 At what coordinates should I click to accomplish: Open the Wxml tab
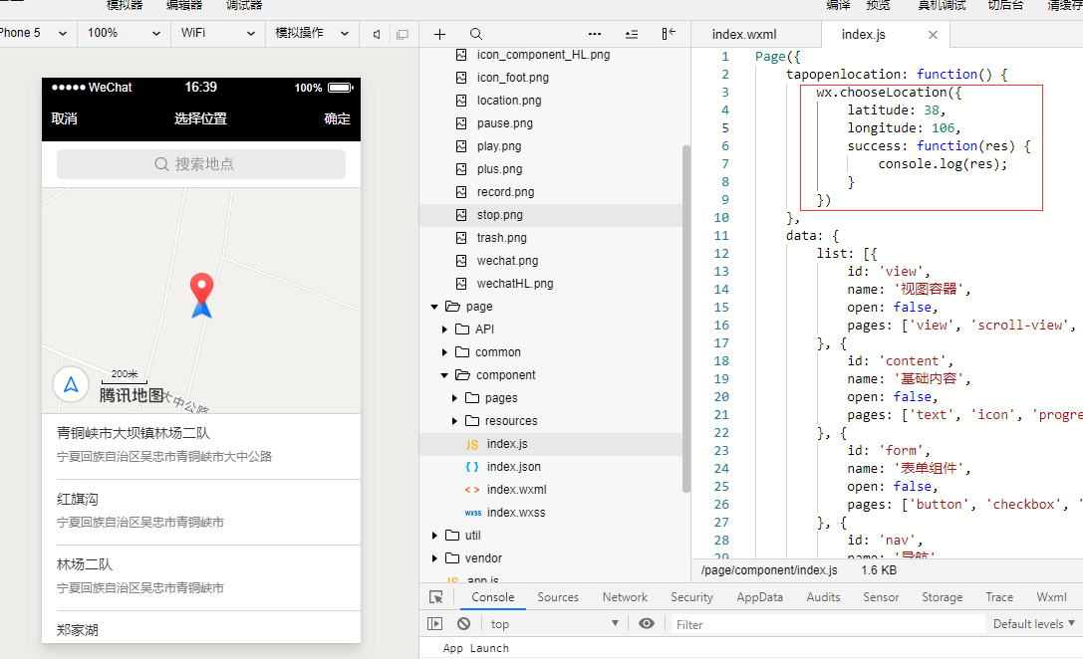[1051, 597]
